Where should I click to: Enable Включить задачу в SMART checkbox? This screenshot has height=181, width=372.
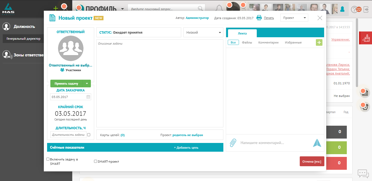(x=48, y=159)
